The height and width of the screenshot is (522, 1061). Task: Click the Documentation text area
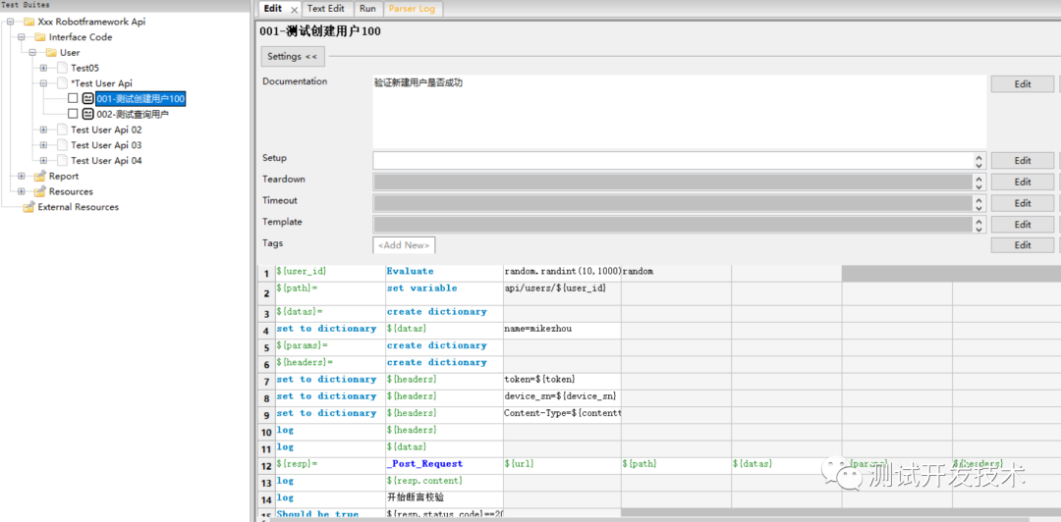tap(679, 112)
